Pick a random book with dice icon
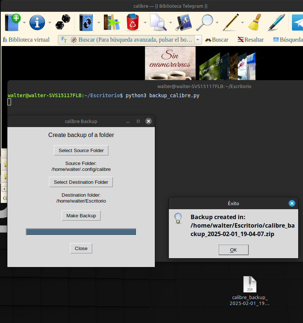The width and height of the screenshot is (303, 323). [63, 22]
